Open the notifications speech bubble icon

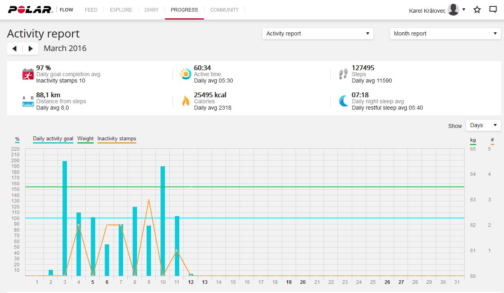(x=493, y=10)
